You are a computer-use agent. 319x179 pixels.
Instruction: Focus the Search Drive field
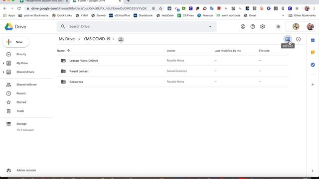[x=136, y=26]
